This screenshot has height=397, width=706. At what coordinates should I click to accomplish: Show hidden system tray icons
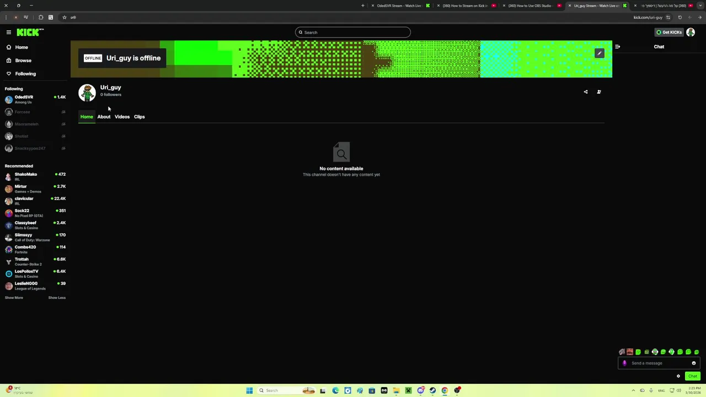[x=633, y=390]
